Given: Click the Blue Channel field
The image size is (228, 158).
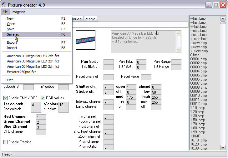Looking at the screenshot, I should 41,127.
